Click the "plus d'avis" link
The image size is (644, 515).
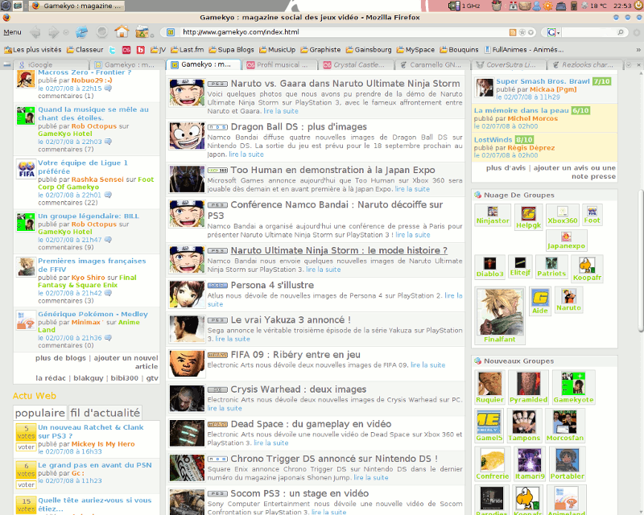coord(506,168)
